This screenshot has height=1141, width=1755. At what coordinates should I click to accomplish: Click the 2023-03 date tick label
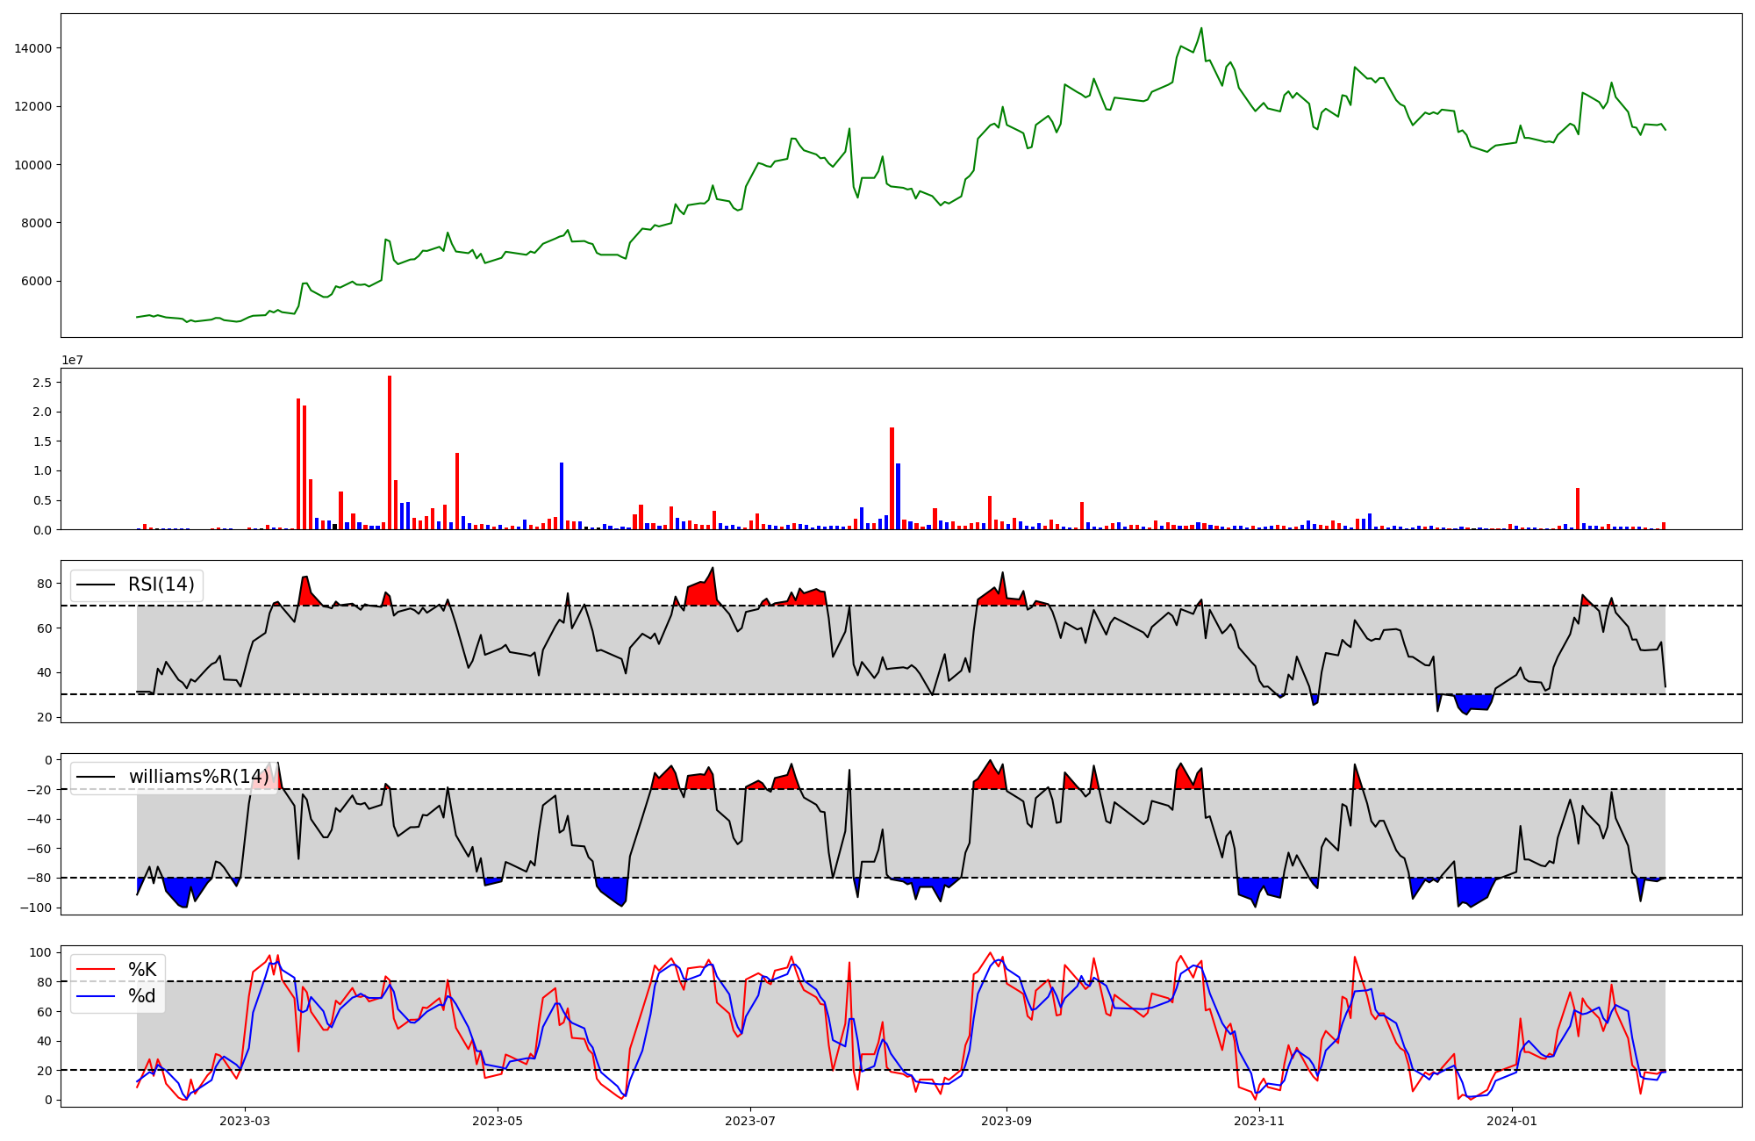coord(245,1121)
